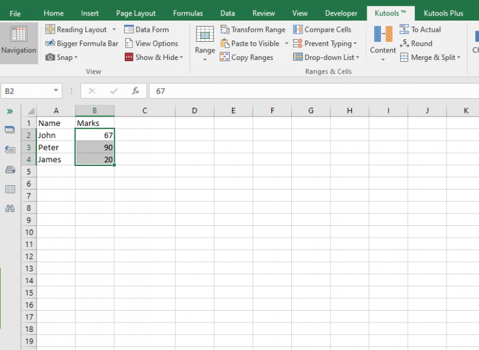479x350 pixels.
Task: Switch to the Home tab
Action: pos(54,13)
